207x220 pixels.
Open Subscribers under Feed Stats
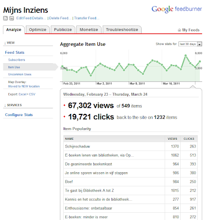[16, 60]
